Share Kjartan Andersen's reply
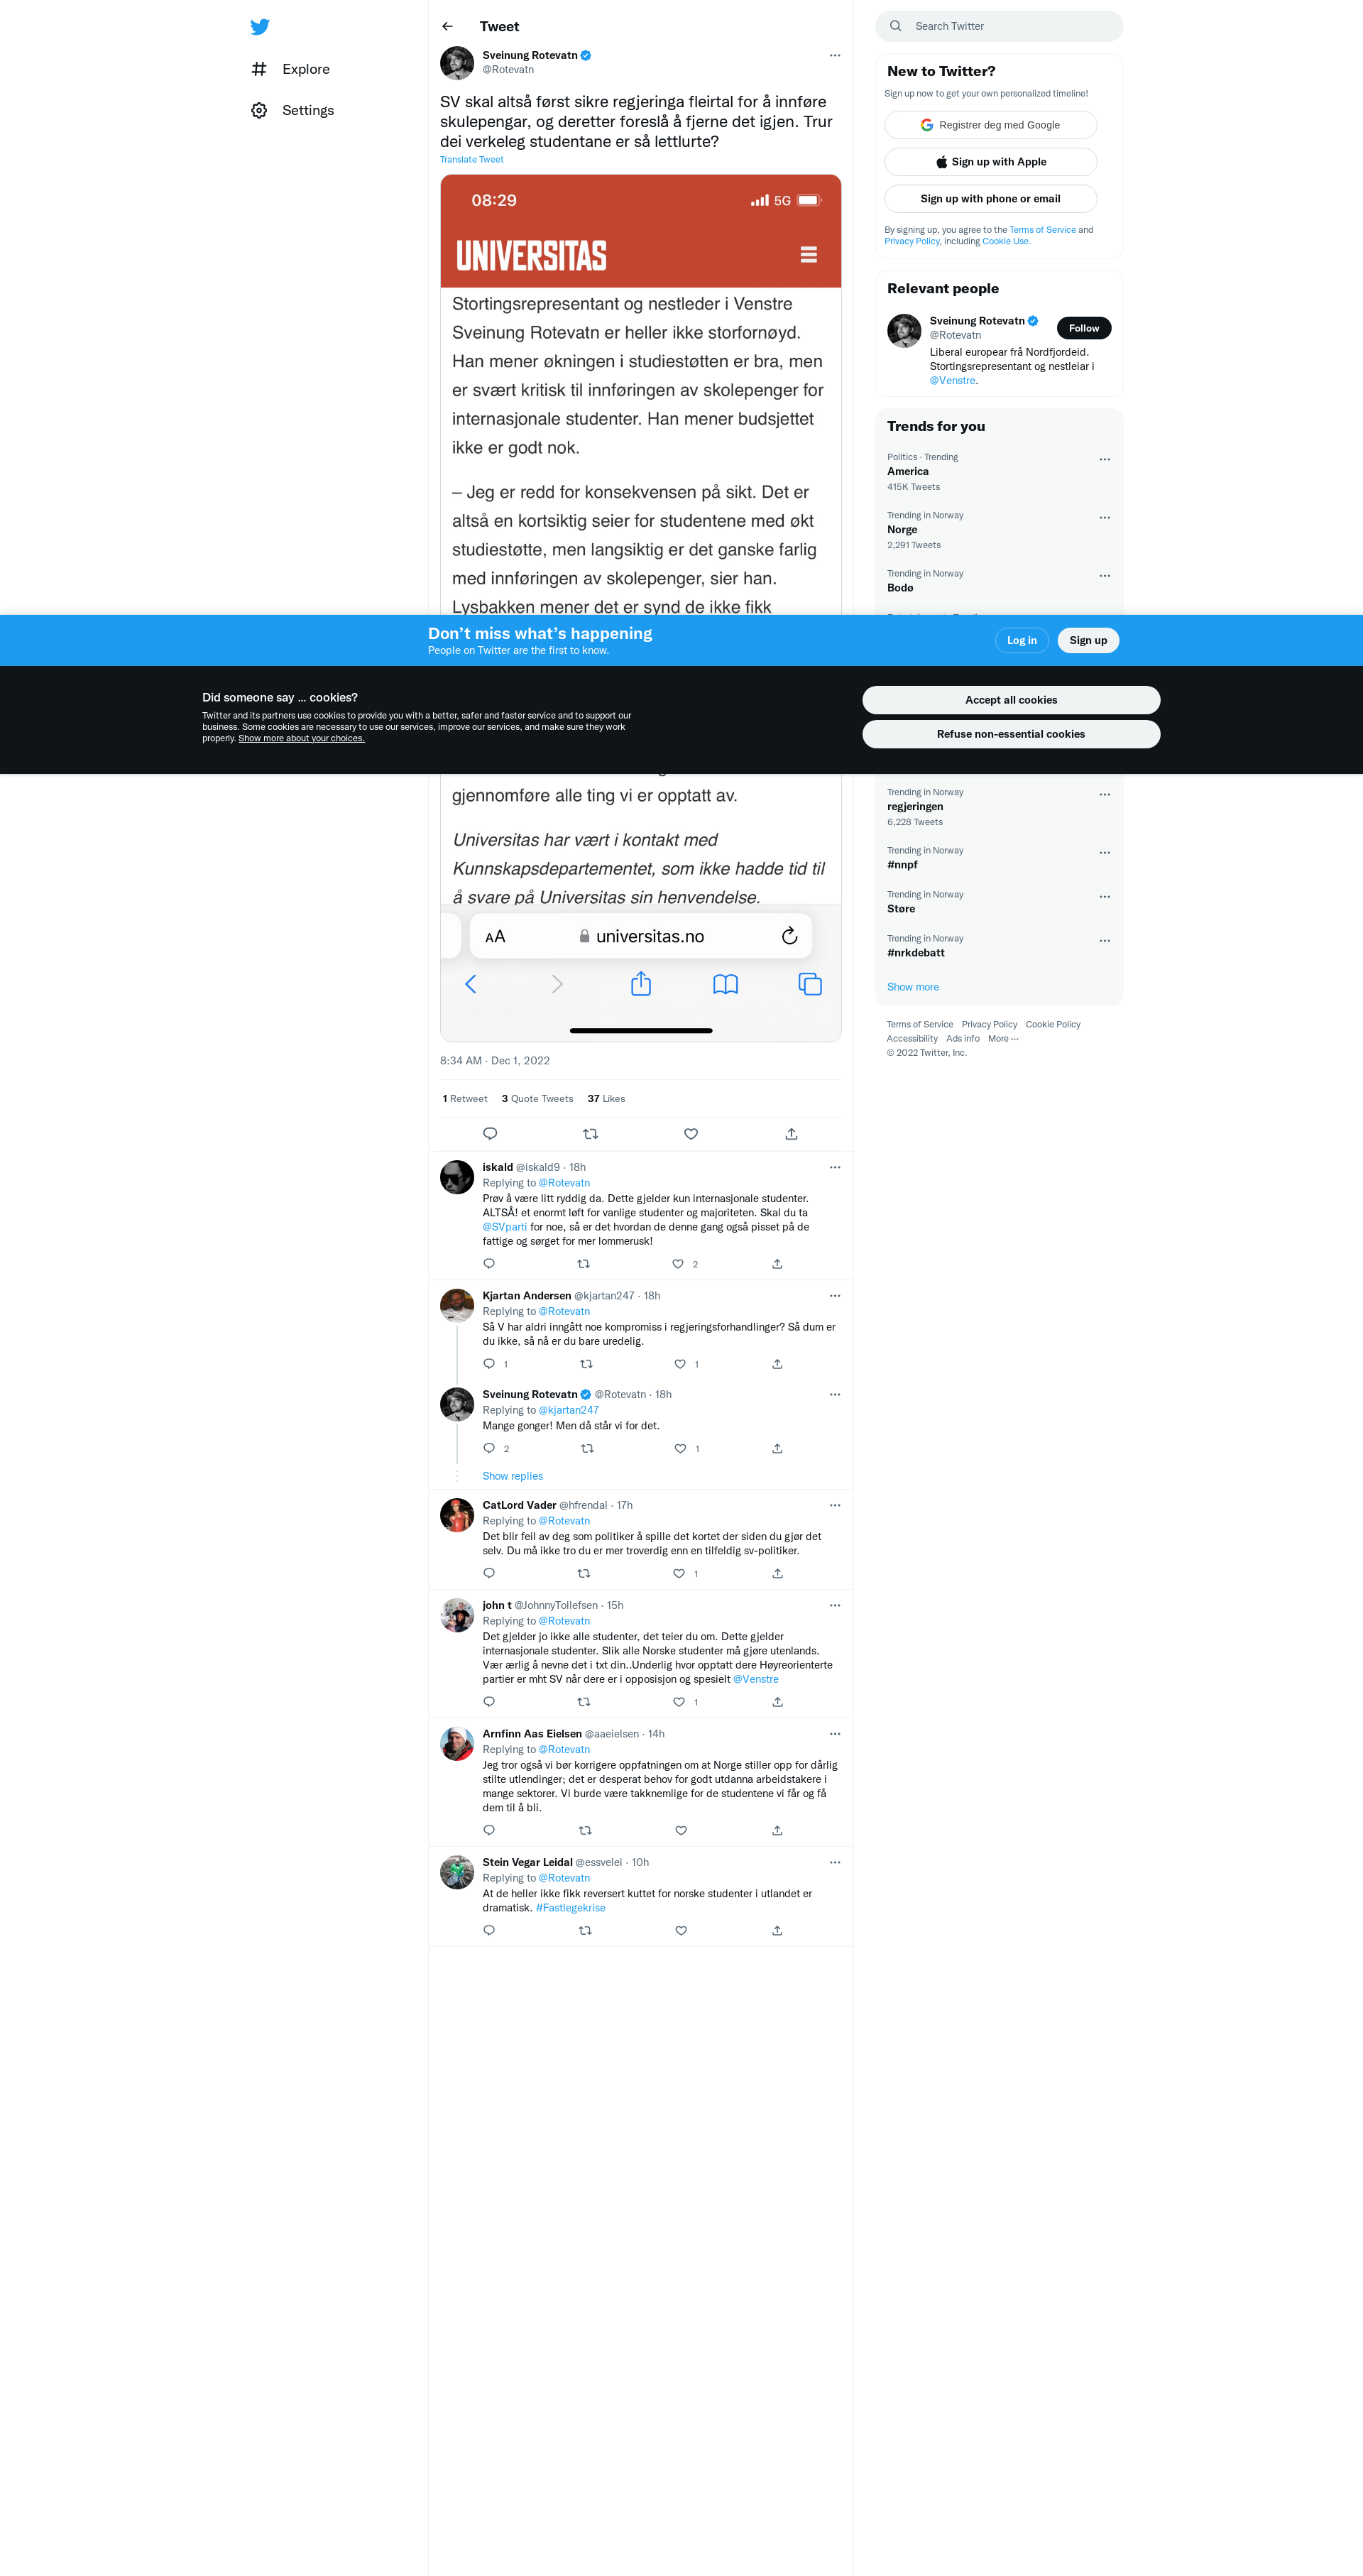Screen dimensions: 1363x2576 pyautogui.click(x=777, y=1364)
